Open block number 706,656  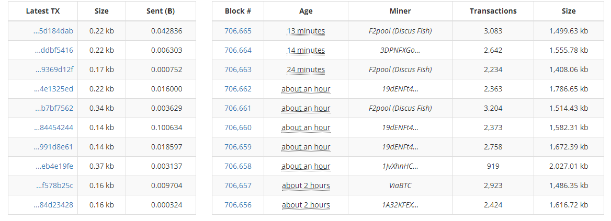pyautogui.click(x=238, y=205)
